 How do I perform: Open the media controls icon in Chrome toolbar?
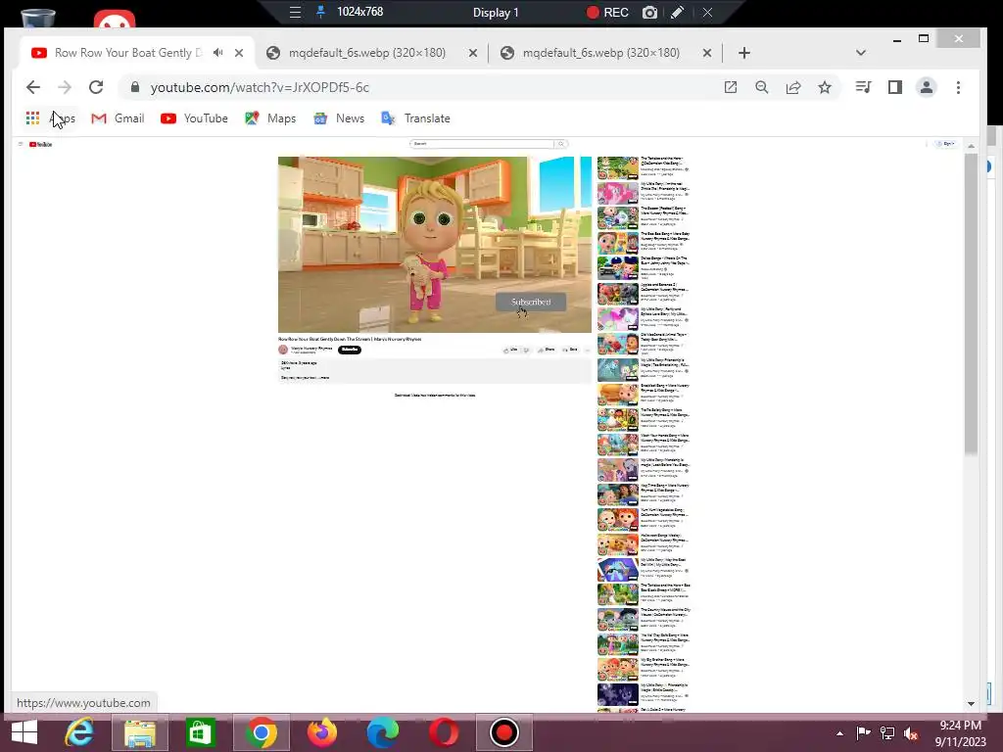[x=863, y=87]
